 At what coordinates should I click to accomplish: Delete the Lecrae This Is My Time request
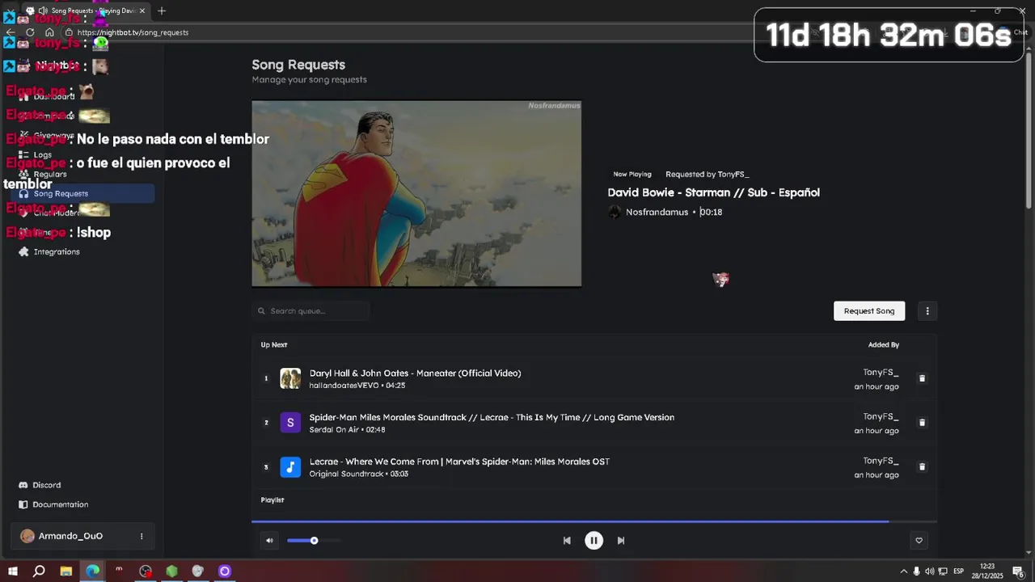pos(922,423)
